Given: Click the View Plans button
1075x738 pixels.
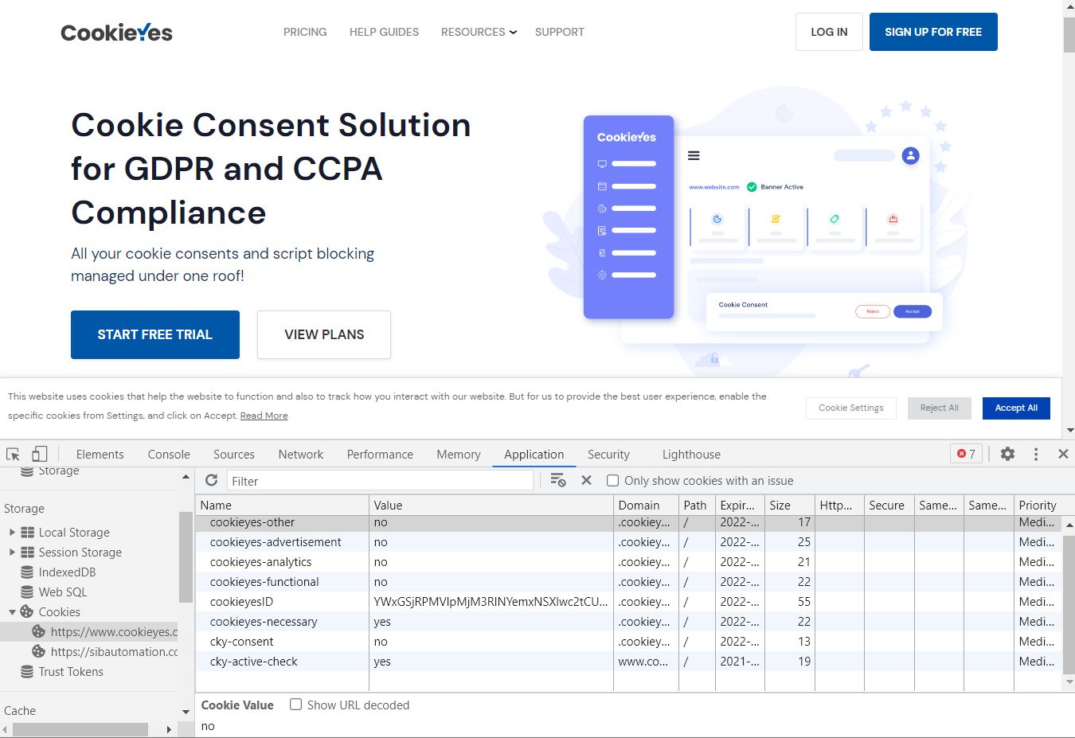Looking at the screenshot, I should pos(324,334).
